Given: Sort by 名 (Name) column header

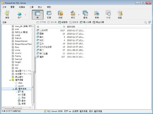Looking at the screenshot, I should [x=46, y=27].
